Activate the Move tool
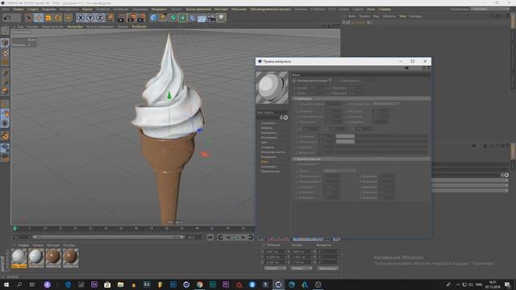Viewport: 516px width, 290px height. 39,18
